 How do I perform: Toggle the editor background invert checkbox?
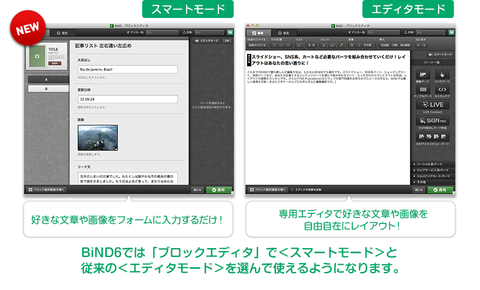[292, 190]
